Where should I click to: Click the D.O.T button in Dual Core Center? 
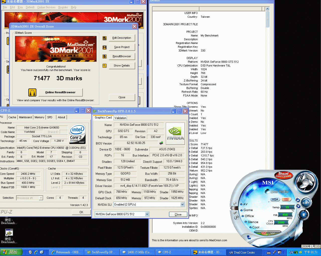pos(306,203)
